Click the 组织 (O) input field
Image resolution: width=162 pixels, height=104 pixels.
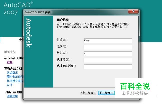pos(108,54)
